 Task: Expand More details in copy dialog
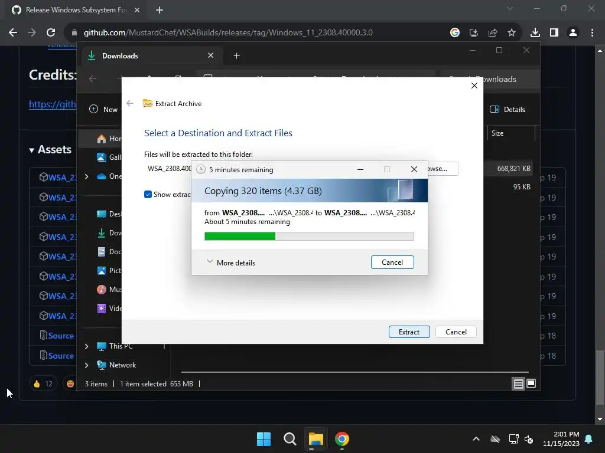pos(231,262)
